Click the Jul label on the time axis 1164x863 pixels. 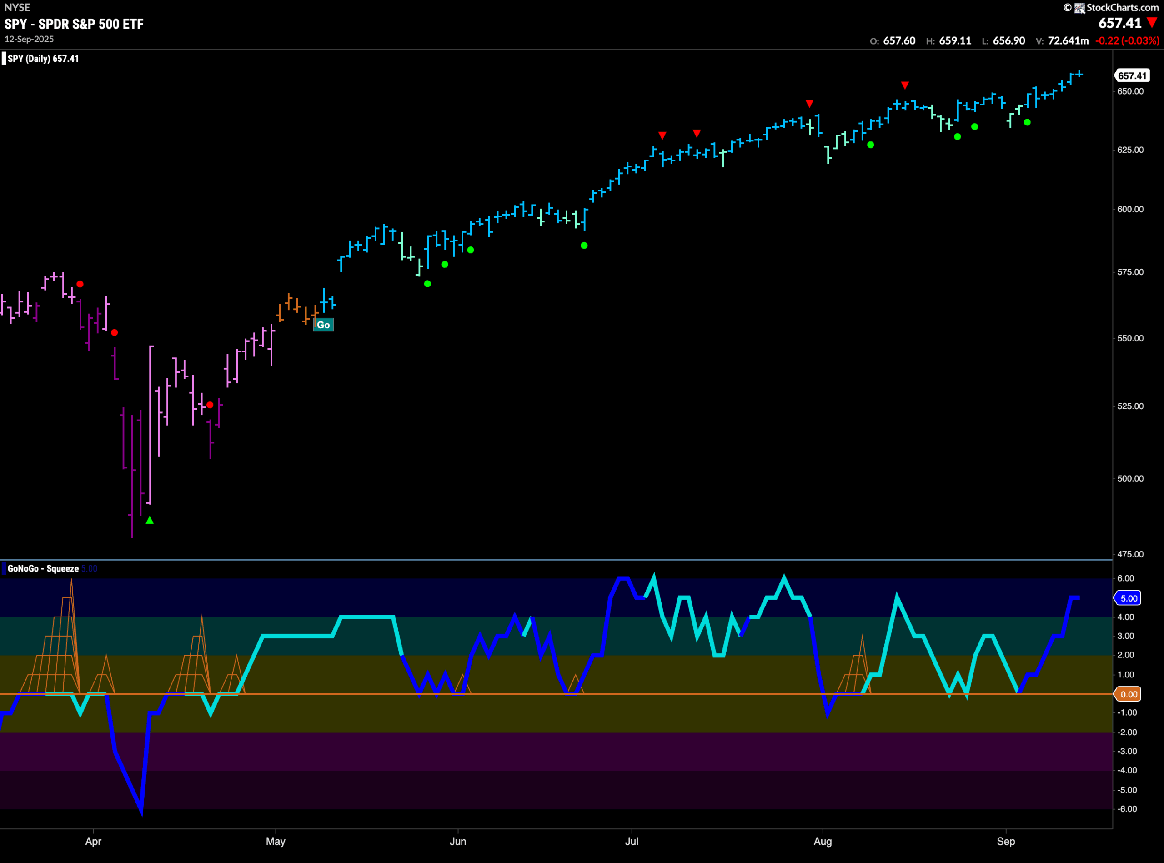tap(632, 841)
